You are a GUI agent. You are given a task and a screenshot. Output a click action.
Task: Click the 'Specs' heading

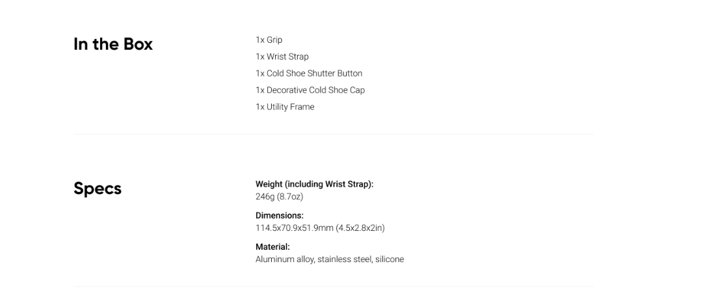pyautogui.click(x=98, y=189)
